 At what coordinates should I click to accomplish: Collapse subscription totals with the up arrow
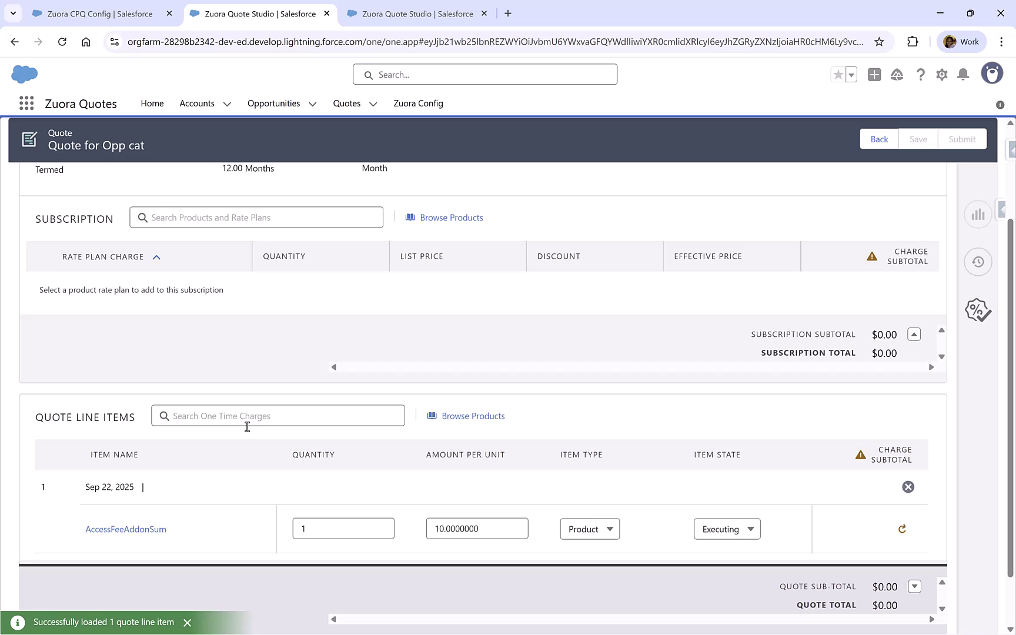tap(914, 334)
